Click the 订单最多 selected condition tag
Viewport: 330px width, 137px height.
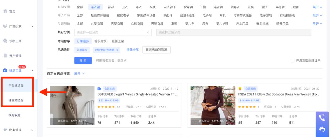pos(82,50)
